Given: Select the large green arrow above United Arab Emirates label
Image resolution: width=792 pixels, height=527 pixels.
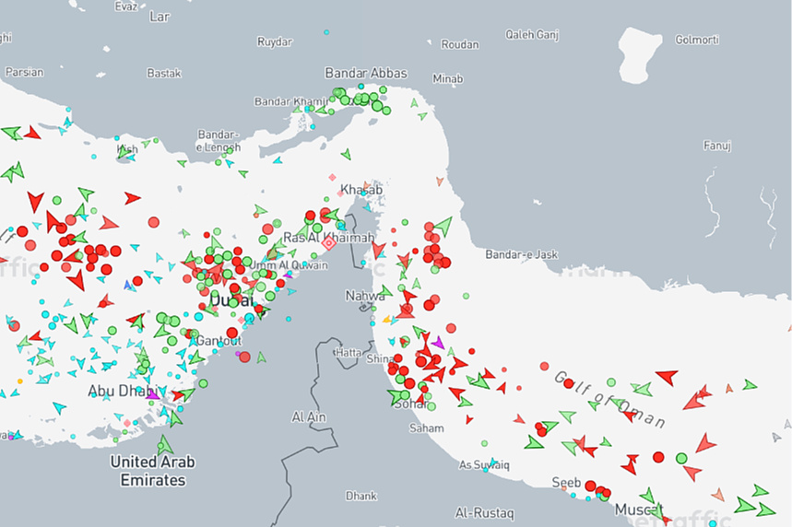Looking at the screenshot, I should point(165,445).
